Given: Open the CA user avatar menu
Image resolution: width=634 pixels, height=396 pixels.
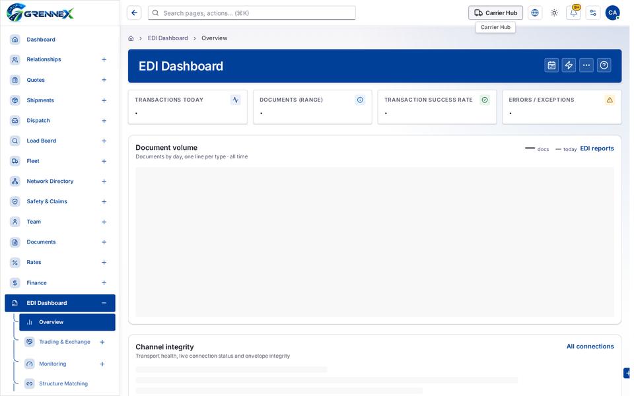Looking at the screenshot, I should [x=613, y=13].
